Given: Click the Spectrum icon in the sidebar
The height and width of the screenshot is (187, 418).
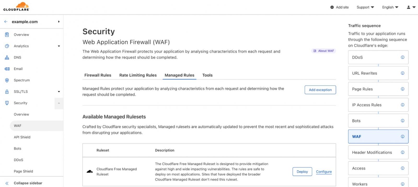Looking at the screenshot, I should [x=7, y=80].
